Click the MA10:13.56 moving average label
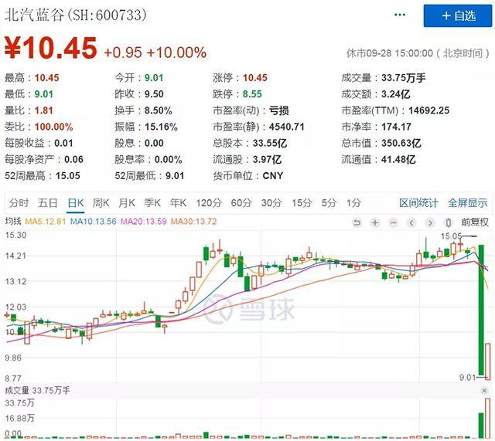 [x=93, y=222]
